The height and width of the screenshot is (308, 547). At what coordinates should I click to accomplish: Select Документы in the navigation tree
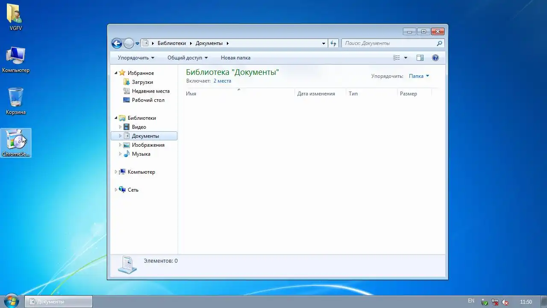(x=145, y=136)
